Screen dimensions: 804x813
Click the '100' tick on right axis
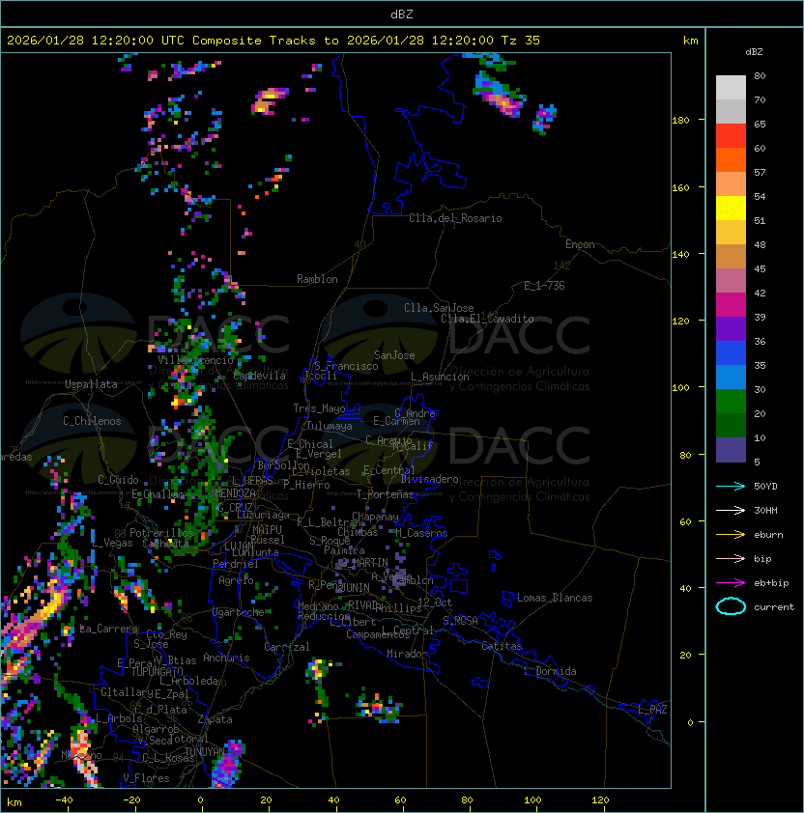[x=680, y=388]
